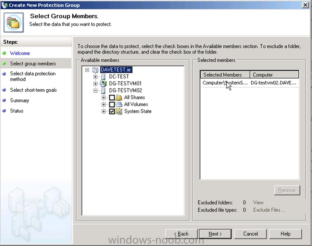Image resolution: width=312 pixels, height=246 pixels.
Task: Select the Status step
Action: pyautogui.click(x=17, y=111)
